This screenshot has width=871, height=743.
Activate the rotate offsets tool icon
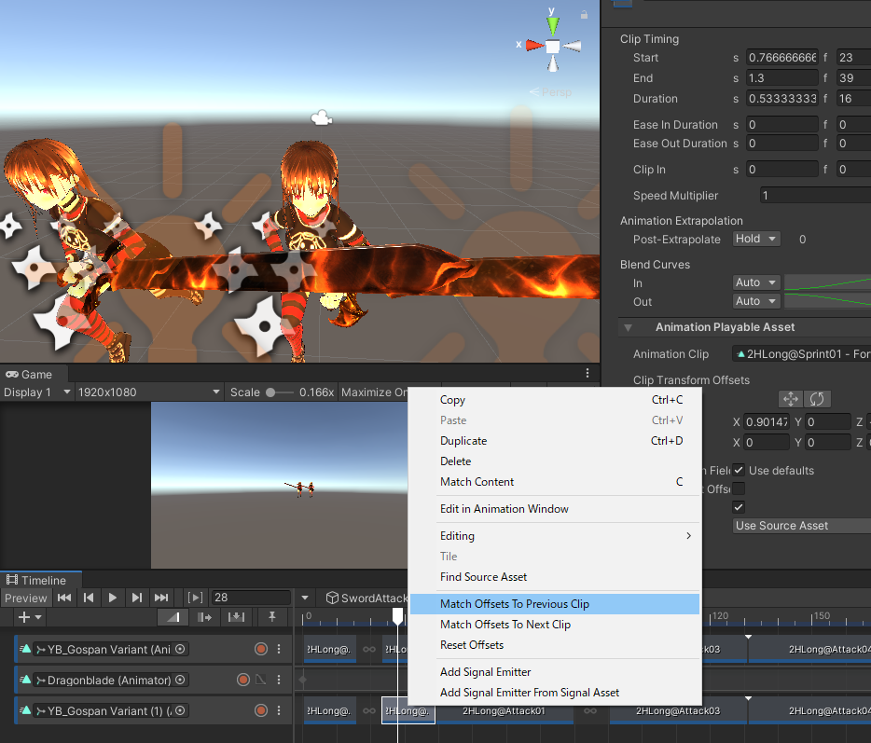coord(817,399)
